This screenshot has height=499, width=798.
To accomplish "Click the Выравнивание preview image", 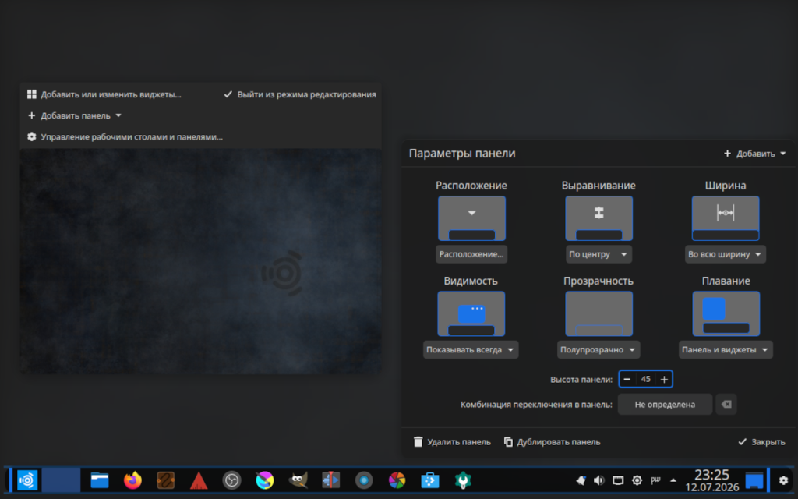I will point(599,218).
